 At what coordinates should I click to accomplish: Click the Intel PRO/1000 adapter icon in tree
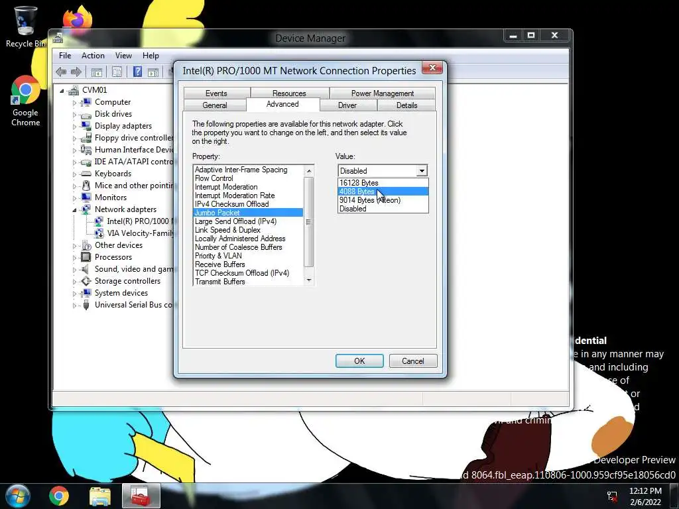tap(99, 221)
